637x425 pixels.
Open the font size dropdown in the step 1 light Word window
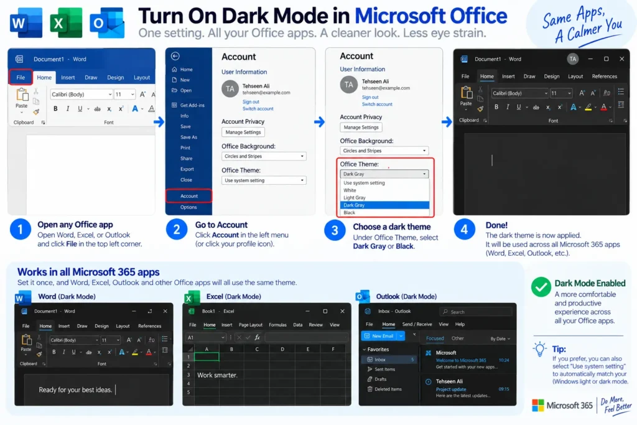pos(133,94)
